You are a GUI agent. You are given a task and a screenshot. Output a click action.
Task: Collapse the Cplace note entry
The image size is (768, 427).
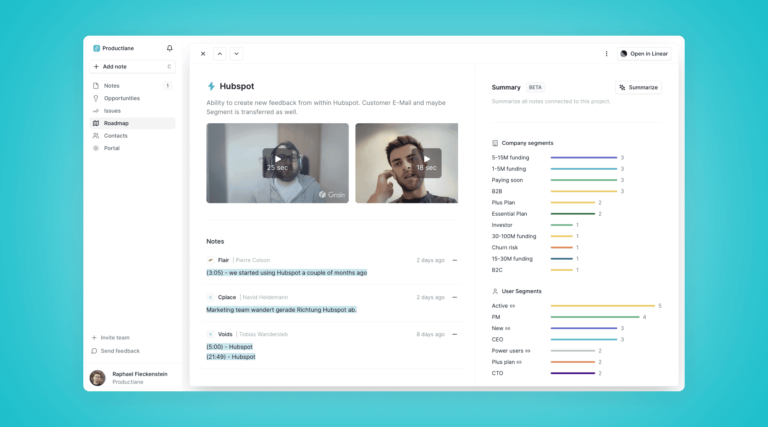point(454,297)
